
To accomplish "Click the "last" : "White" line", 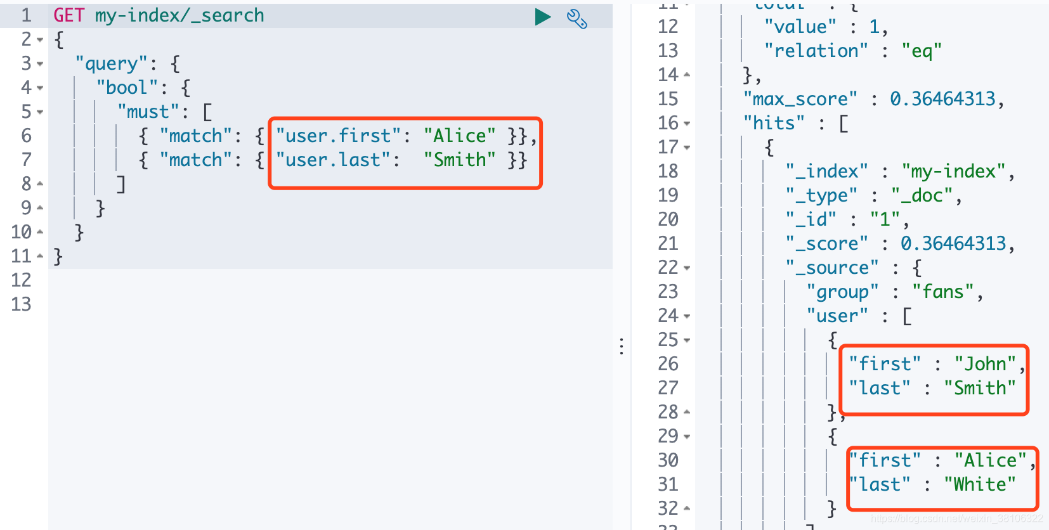I will point(933,484).
